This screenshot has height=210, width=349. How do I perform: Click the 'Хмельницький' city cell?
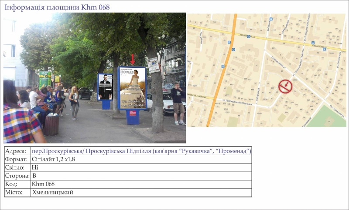[x=52, y=193]
